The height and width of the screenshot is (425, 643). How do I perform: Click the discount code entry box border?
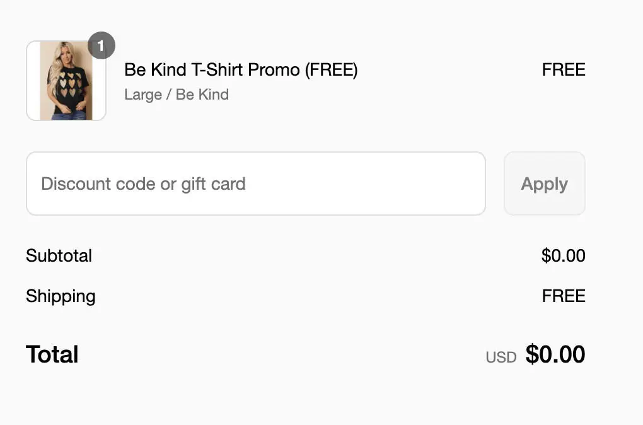coord(255,153)
